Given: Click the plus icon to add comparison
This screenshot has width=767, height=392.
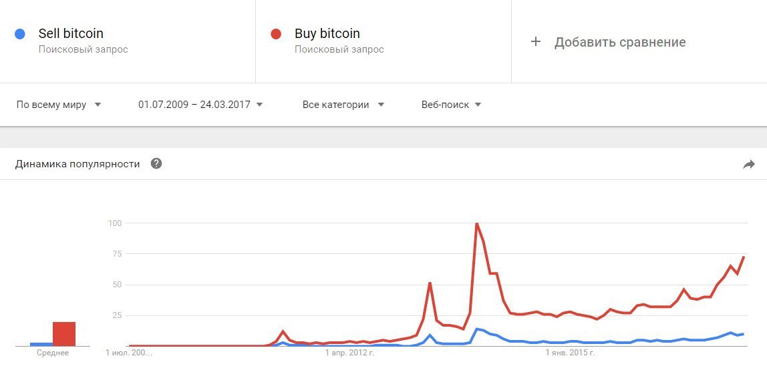Looking at the screenshot, I should click(536, 41).
